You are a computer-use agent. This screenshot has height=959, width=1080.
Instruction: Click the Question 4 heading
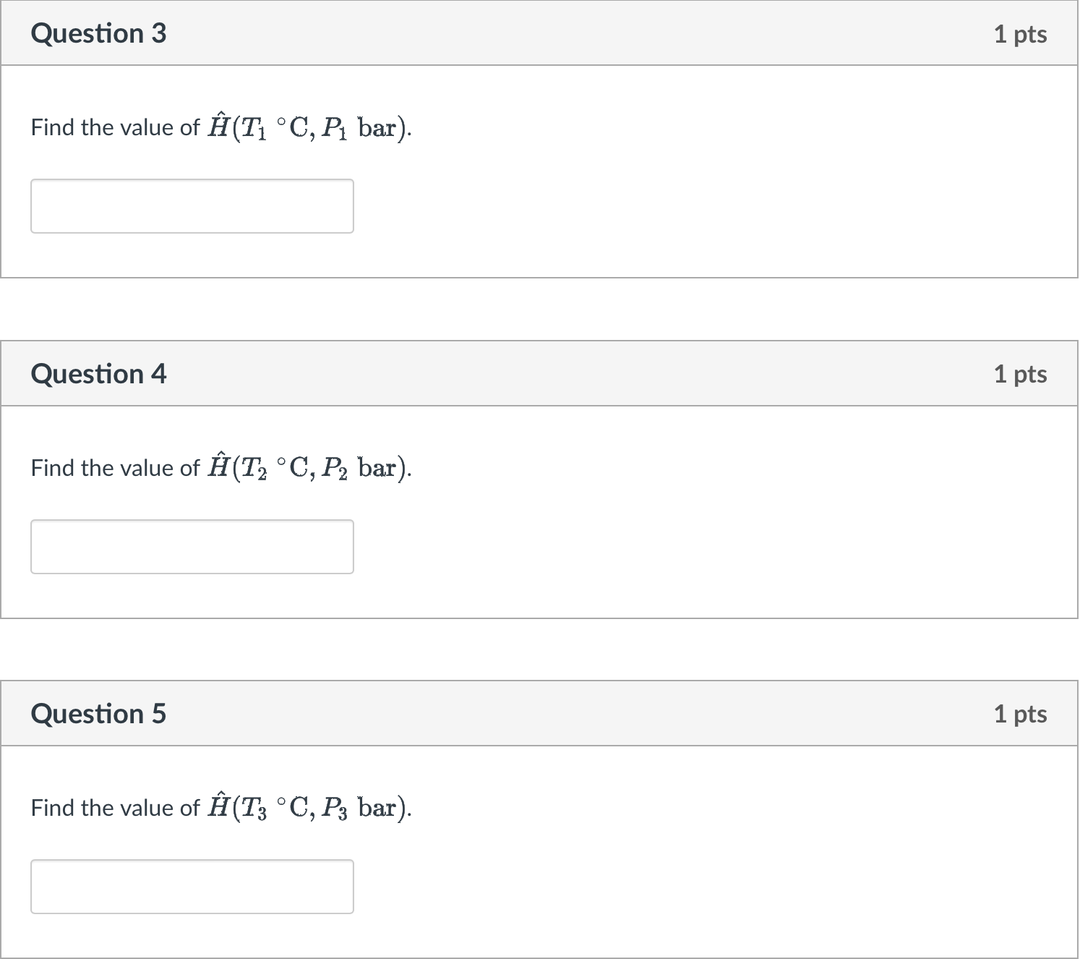98,374
